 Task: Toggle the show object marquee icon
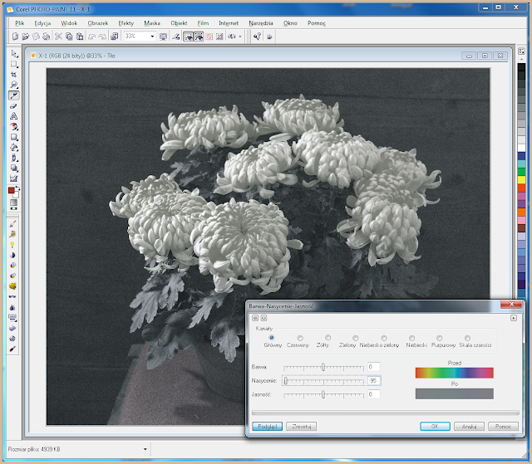point(199,37)
